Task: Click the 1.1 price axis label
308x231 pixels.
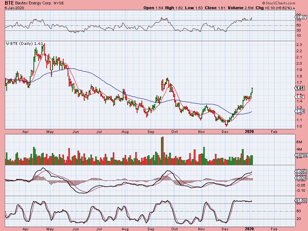Action: (299, 120)
